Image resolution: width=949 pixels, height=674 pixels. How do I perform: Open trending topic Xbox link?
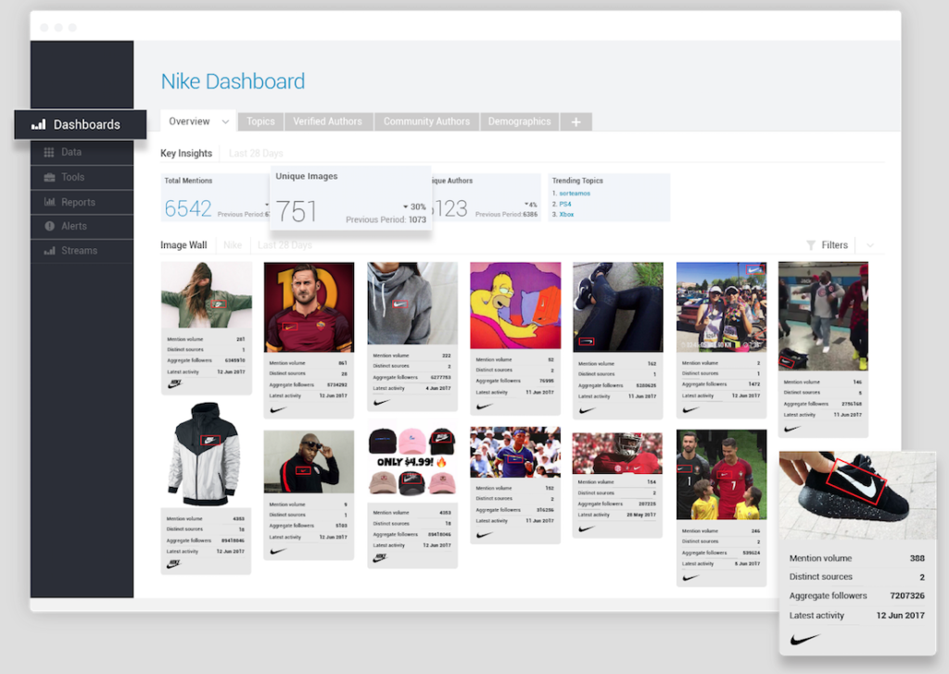[x=566, y=215]
